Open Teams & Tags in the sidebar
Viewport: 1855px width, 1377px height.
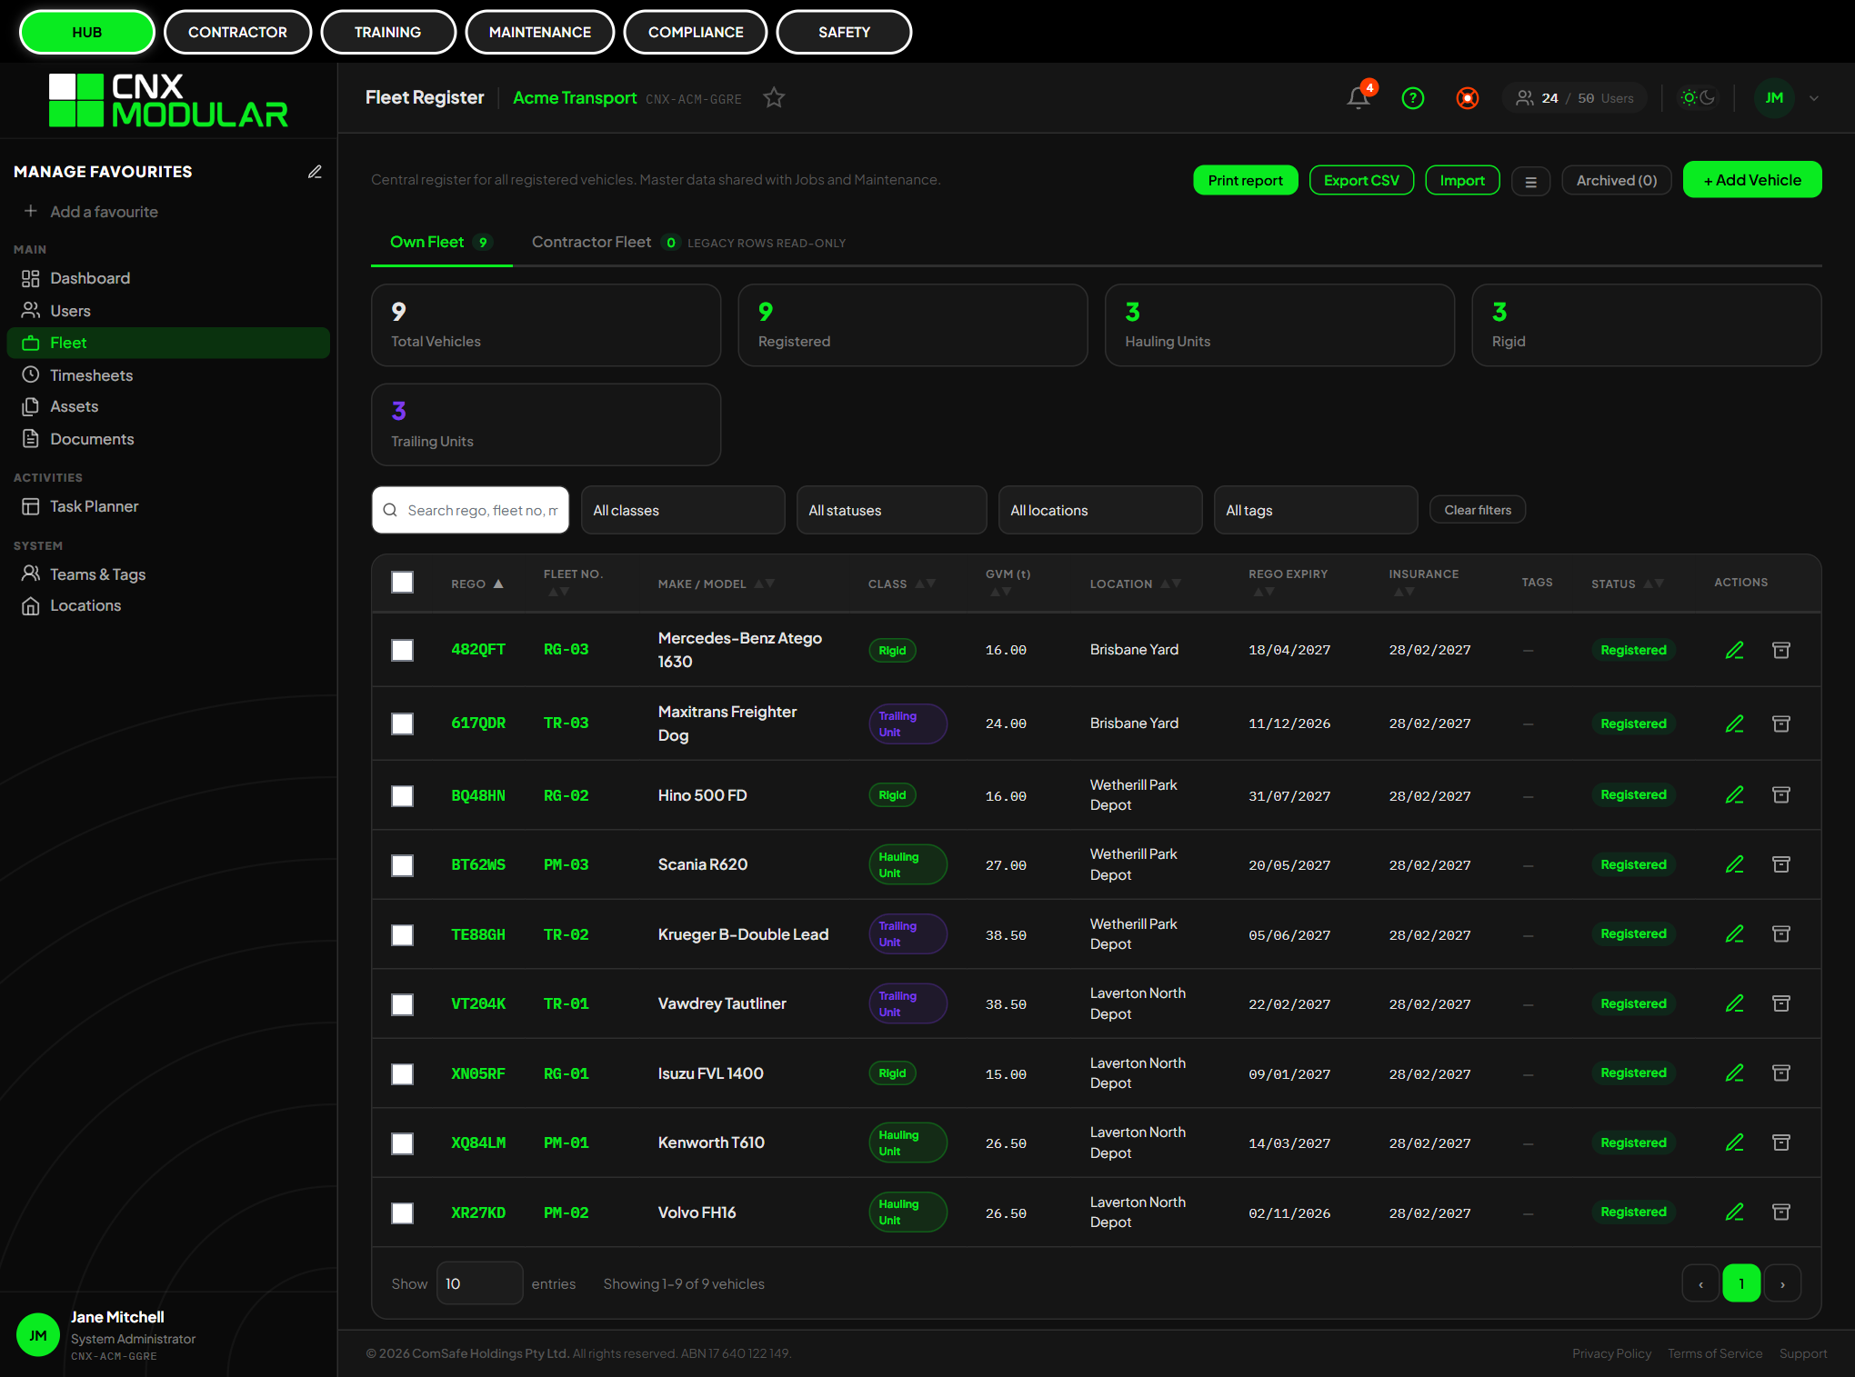[x=168, y=574]
